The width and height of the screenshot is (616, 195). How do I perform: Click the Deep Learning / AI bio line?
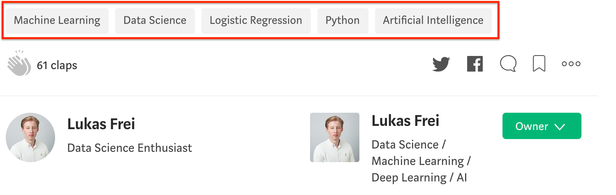pyautogui.click(x=419, y=178)
